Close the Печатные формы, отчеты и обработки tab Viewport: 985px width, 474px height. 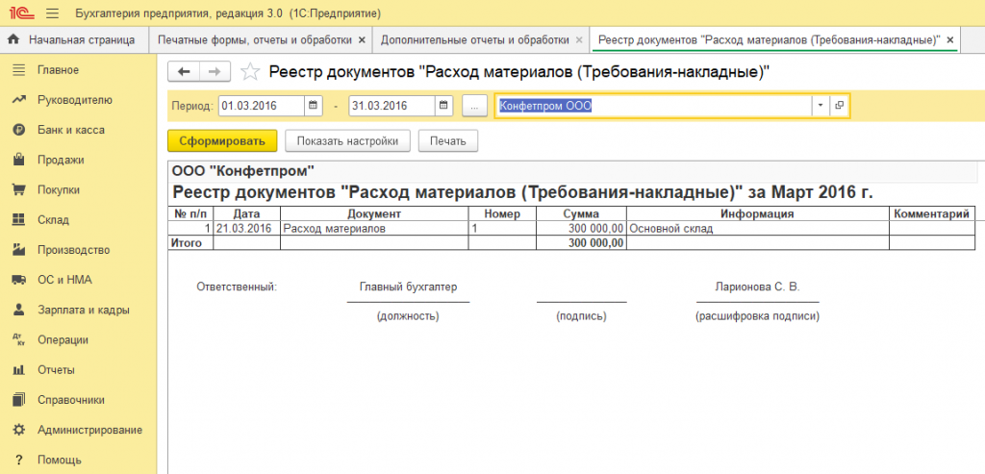(362, 39)
